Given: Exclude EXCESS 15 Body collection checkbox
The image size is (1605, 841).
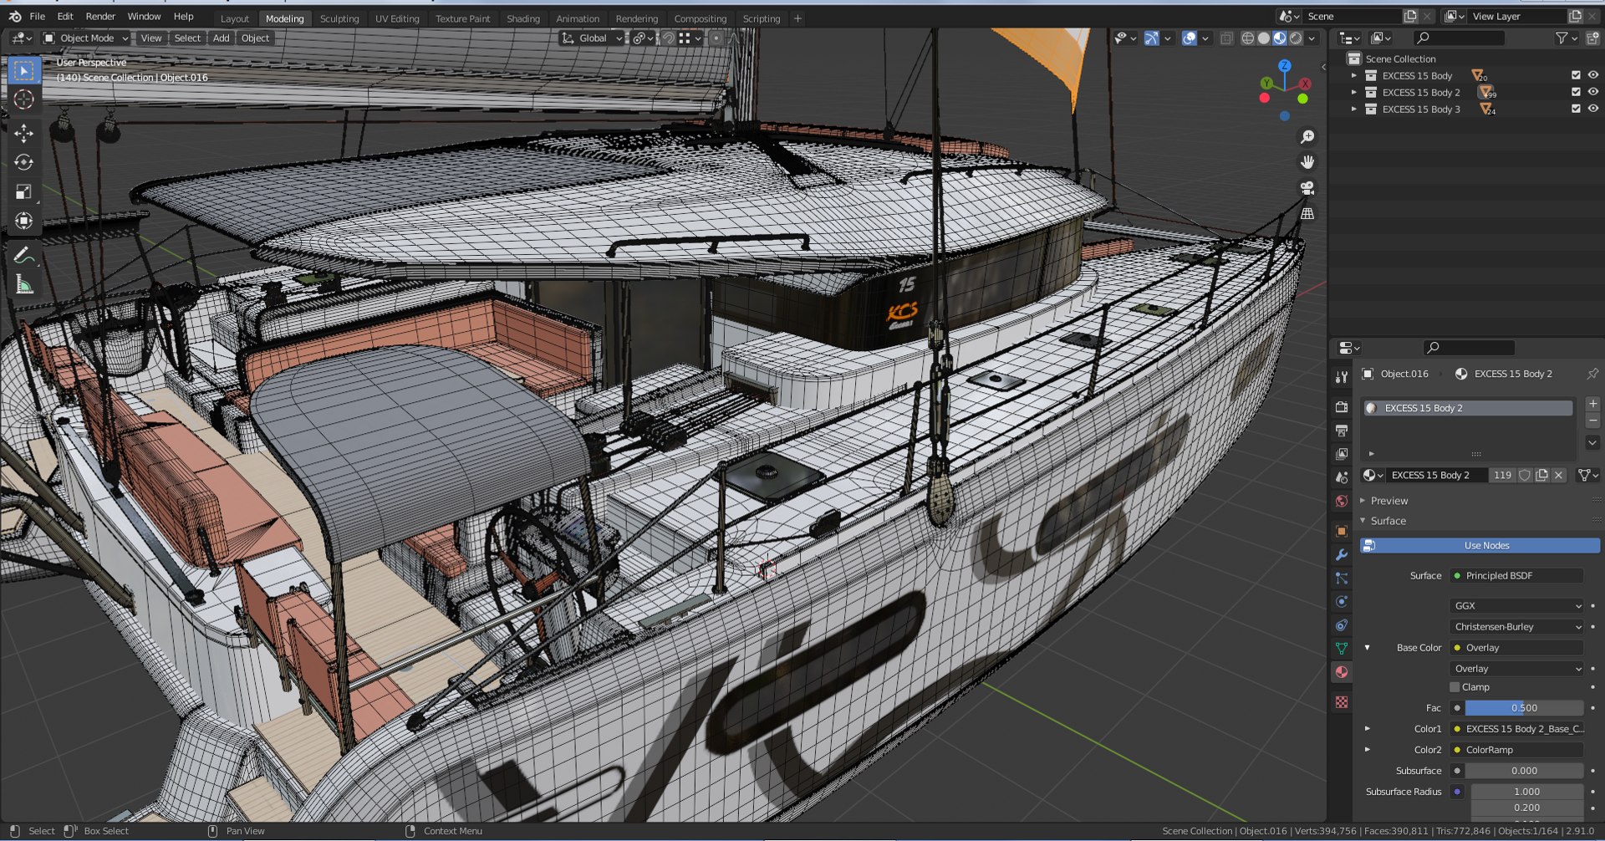Looking at the screenshot, I should coord(1576,75).
